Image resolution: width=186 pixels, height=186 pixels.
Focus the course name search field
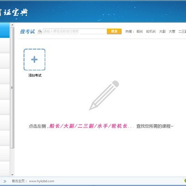(75, 32)
